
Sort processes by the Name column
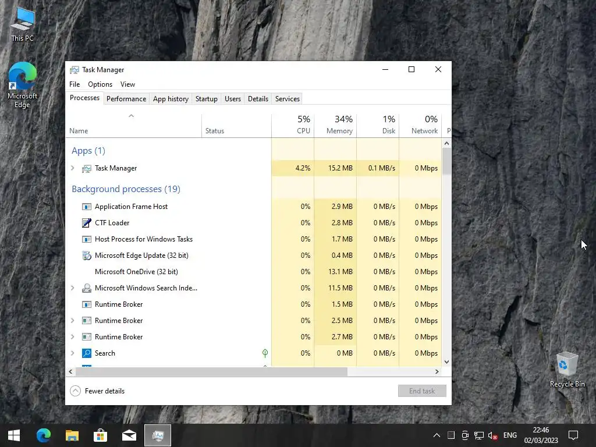(x=133, y=126)
